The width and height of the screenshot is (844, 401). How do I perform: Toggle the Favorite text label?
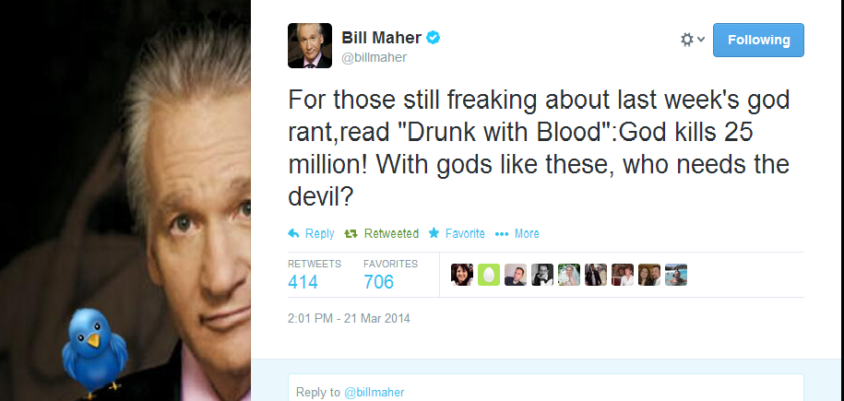465,233
